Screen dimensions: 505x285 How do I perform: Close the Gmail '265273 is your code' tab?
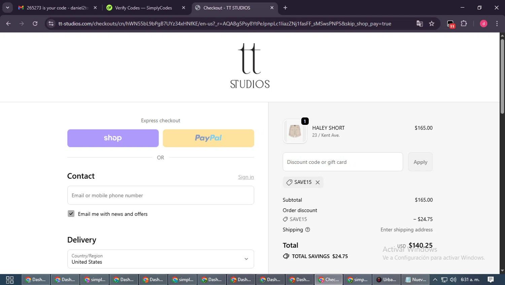click(95, 8)
